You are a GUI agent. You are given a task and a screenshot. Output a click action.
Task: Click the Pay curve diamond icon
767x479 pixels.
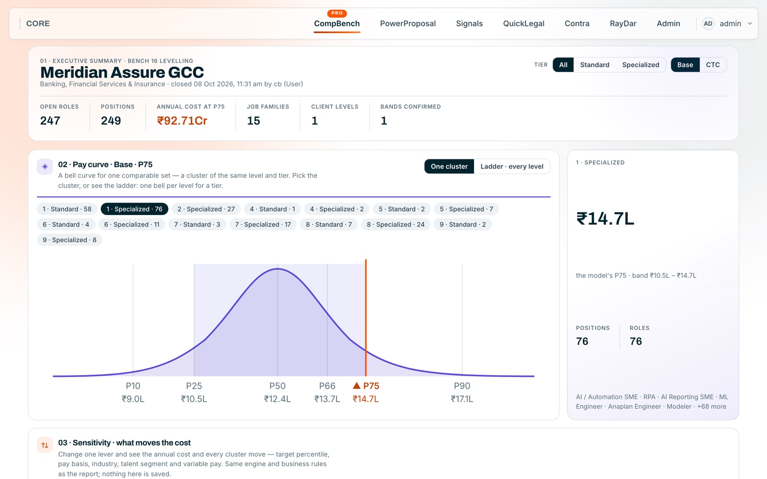[45, 167]
